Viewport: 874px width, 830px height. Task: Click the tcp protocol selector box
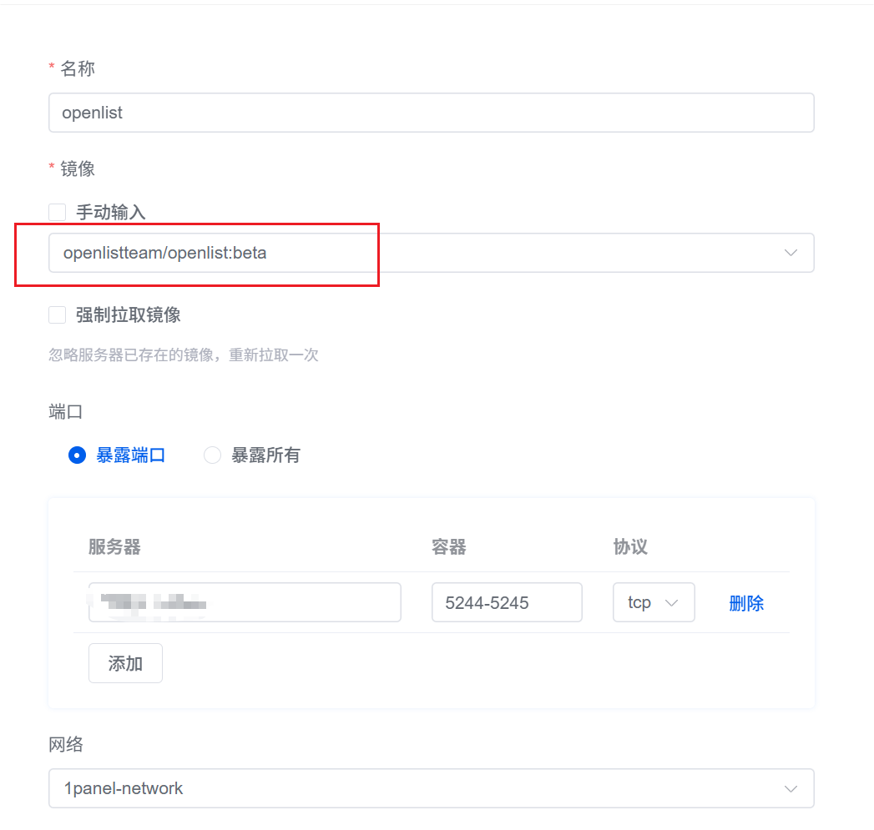coord(643,602)
